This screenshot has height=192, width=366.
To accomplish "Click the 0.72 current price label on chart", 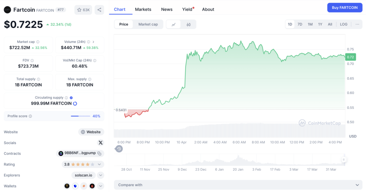I will [x=350, y=57].
